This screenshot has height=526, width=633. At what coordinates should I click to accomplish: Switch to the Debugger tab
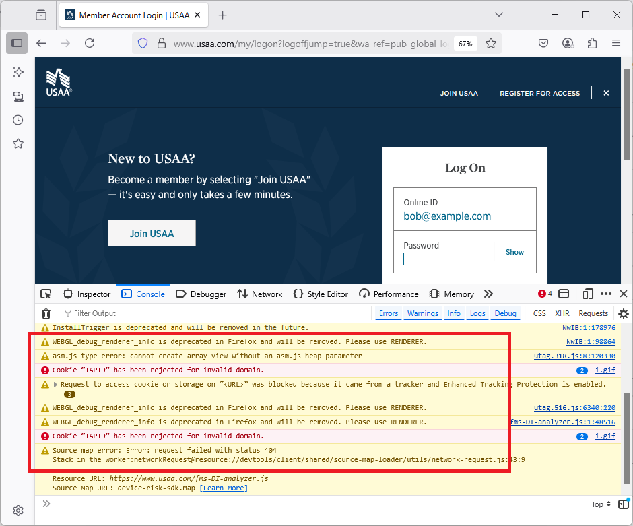click(201, 294)
